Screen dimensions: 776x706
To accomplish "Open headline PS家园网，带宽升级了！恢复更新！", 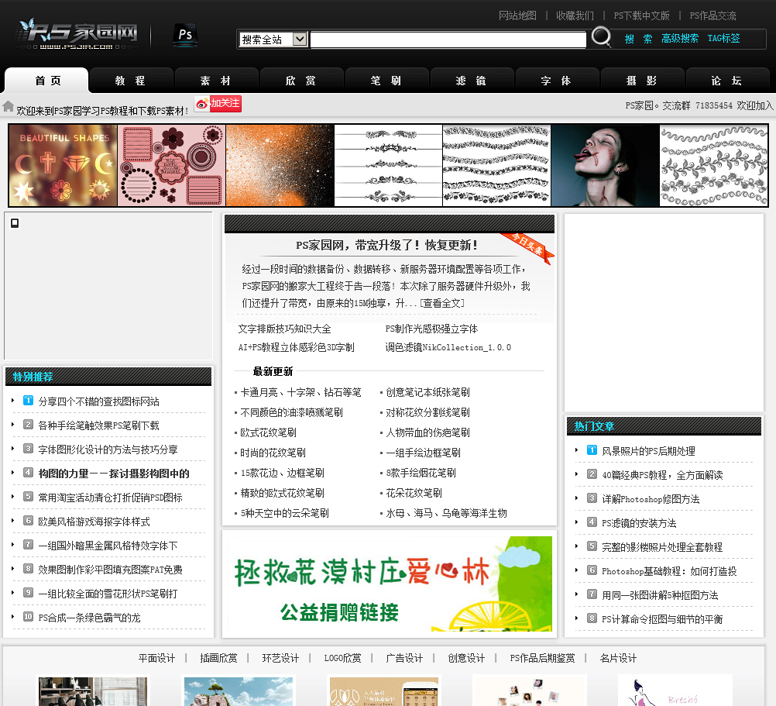I will tap(387, 245).
